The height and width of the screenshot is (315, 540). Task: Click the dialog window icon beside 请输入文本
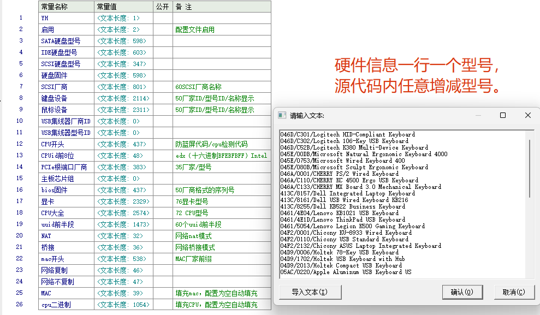pos(282,116)
